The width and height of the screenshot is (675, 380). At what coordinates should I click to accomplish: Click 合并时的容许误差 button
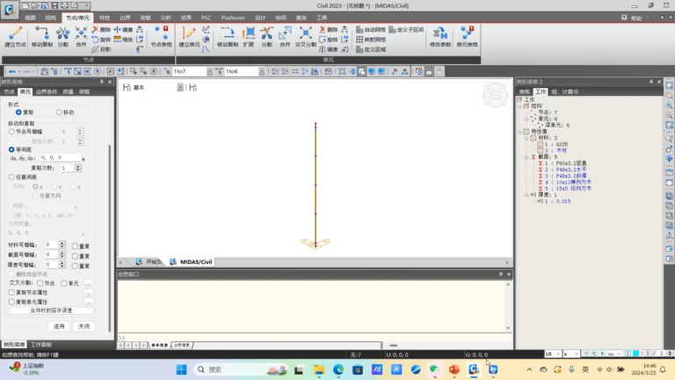click(51, 311)
